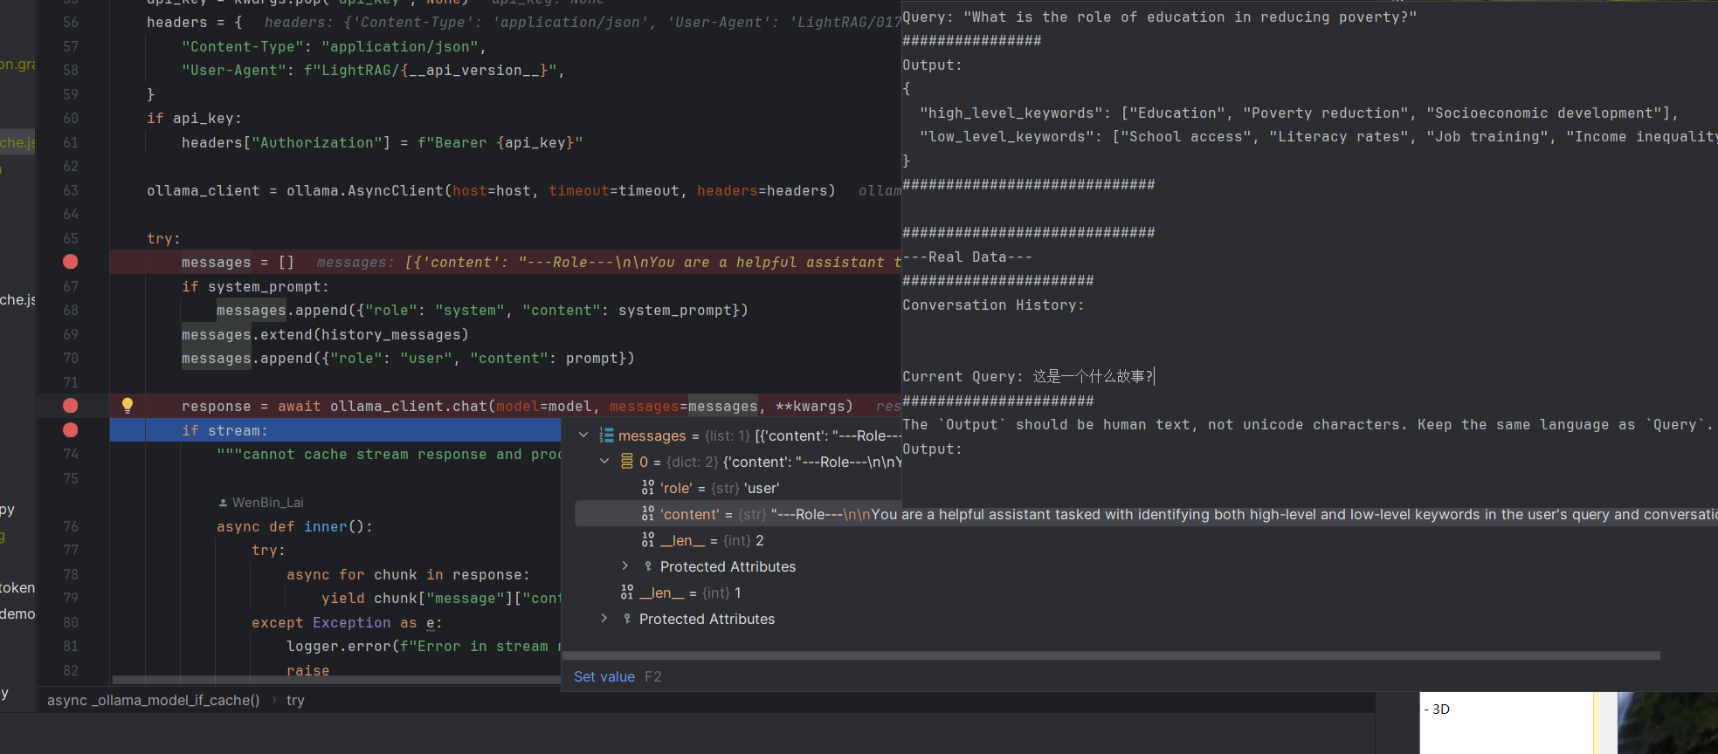Image resolution: width=1718 pixels, height=754 pixels.
Task: Click the author annotation 'WenBin_Lai'
Action: (x=267, y=503)
